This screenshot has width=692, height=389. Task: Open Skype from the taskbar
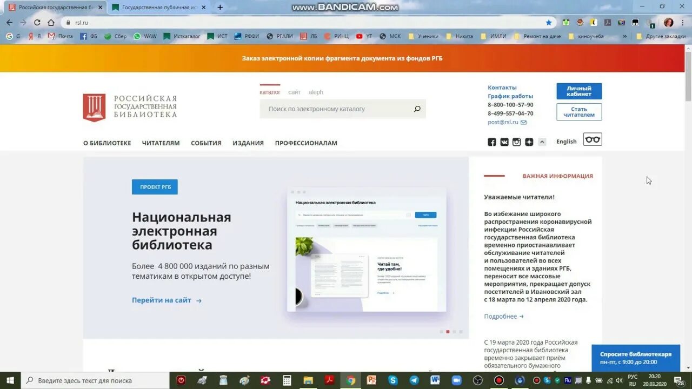(x=392, y=380)
